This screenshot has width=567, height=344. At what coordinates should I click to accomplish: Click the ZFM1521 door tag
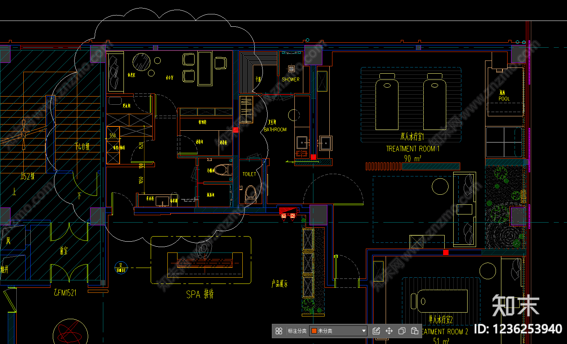(x=65, y=293)
